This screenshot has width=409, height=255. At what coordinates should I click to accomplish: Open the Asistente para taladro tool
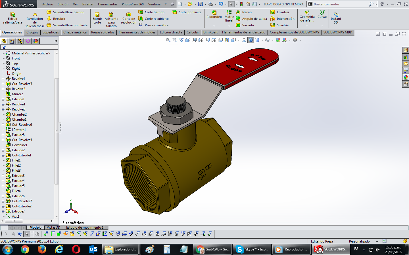(111, 15)
